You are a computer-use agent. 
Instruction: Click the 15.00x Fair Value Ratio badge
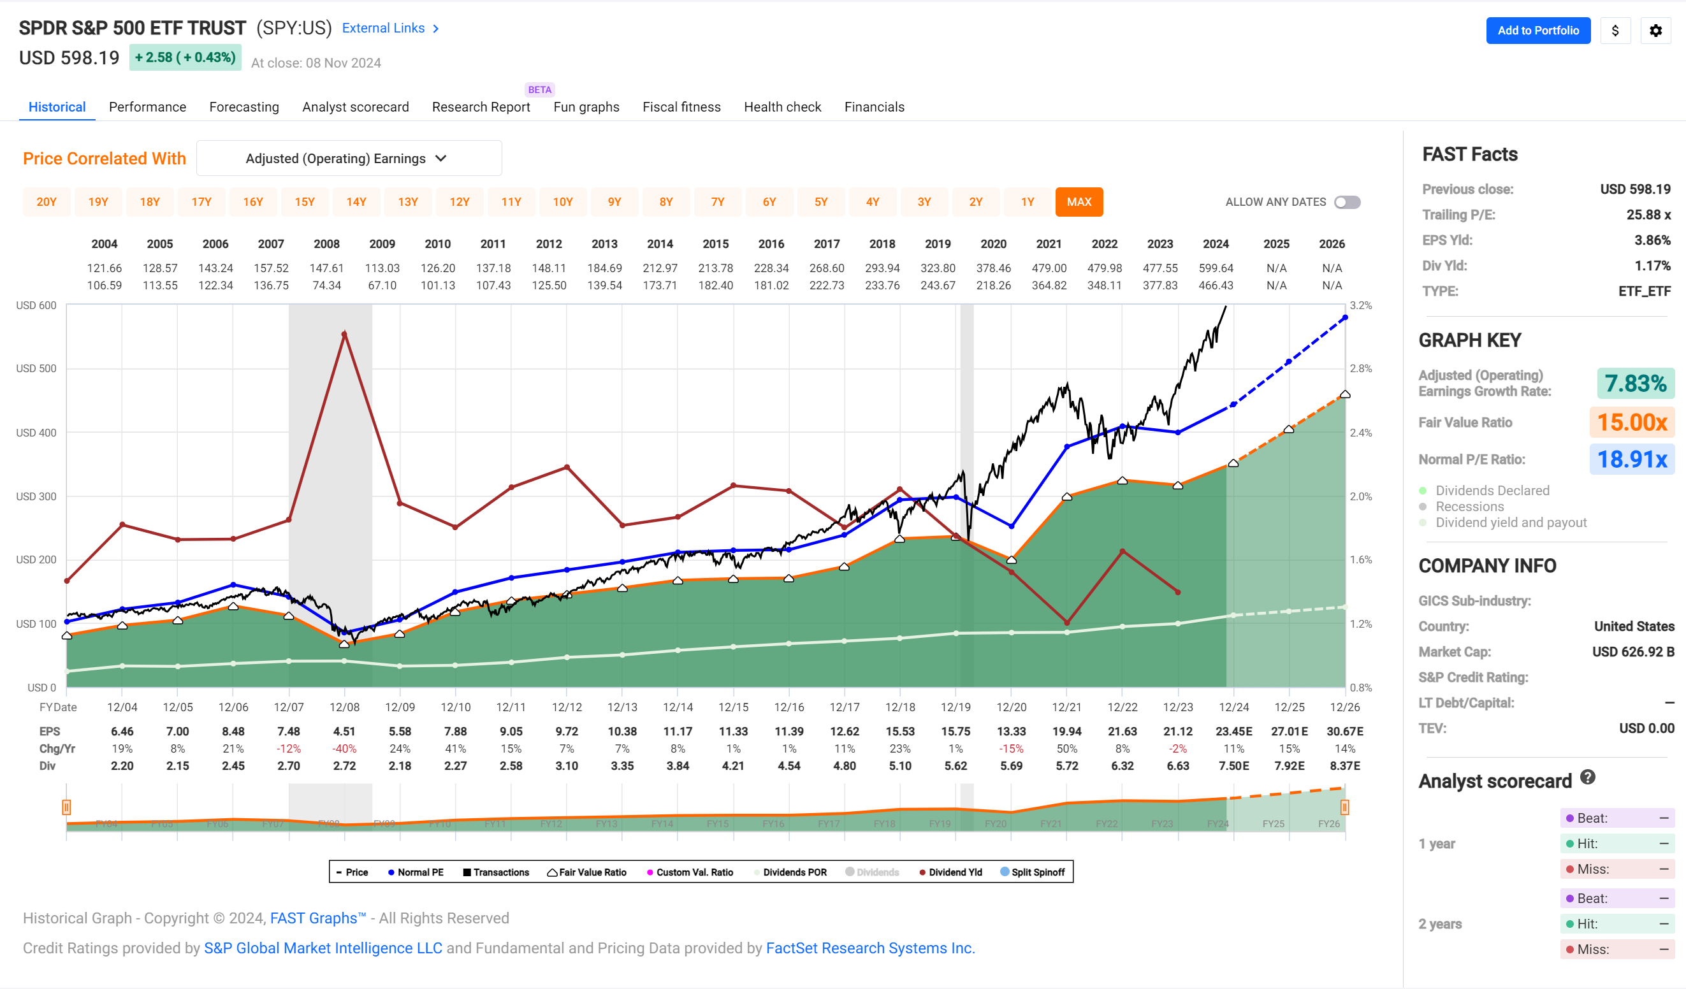click(x=1632, y=422)
